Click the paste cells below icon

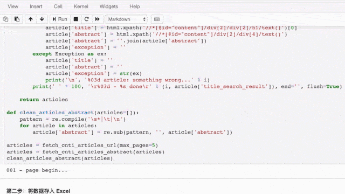tap(17, 19)
